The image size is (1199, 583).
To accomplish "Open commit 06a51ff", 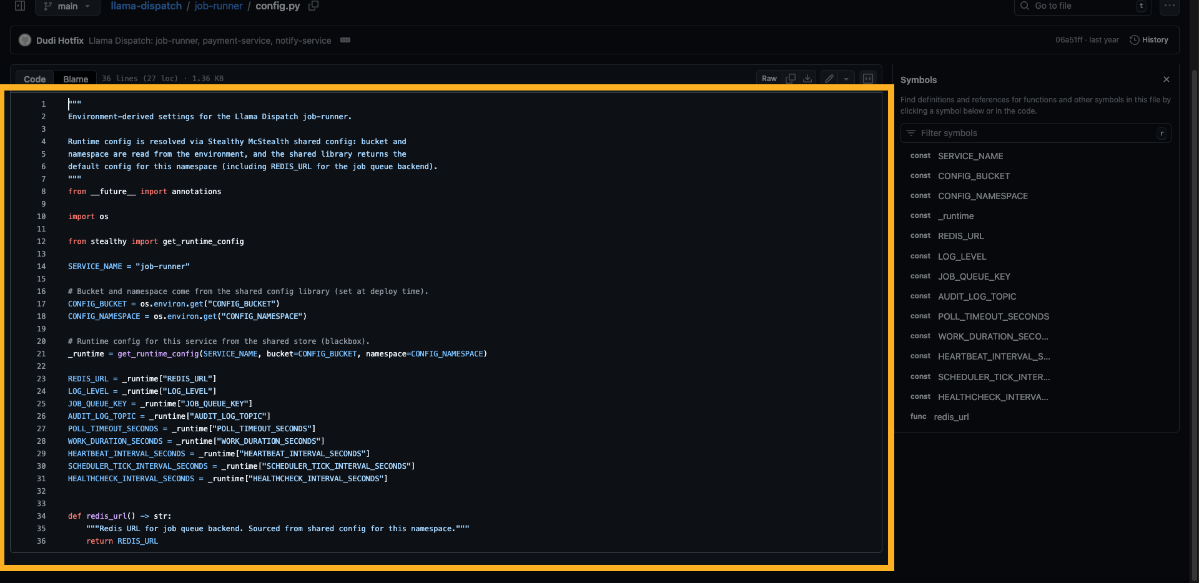I will (x=1069, y=40).
